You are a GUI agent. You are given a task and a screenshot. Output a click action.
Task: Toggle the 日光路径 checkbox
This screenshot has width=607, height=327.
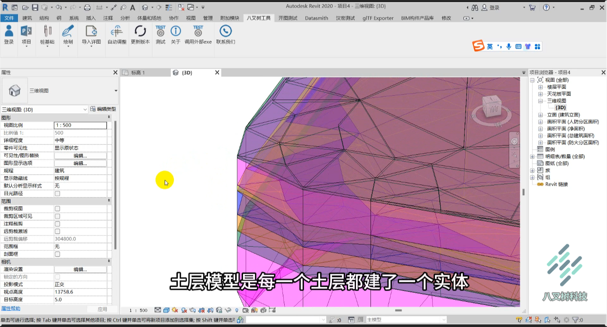57,193
